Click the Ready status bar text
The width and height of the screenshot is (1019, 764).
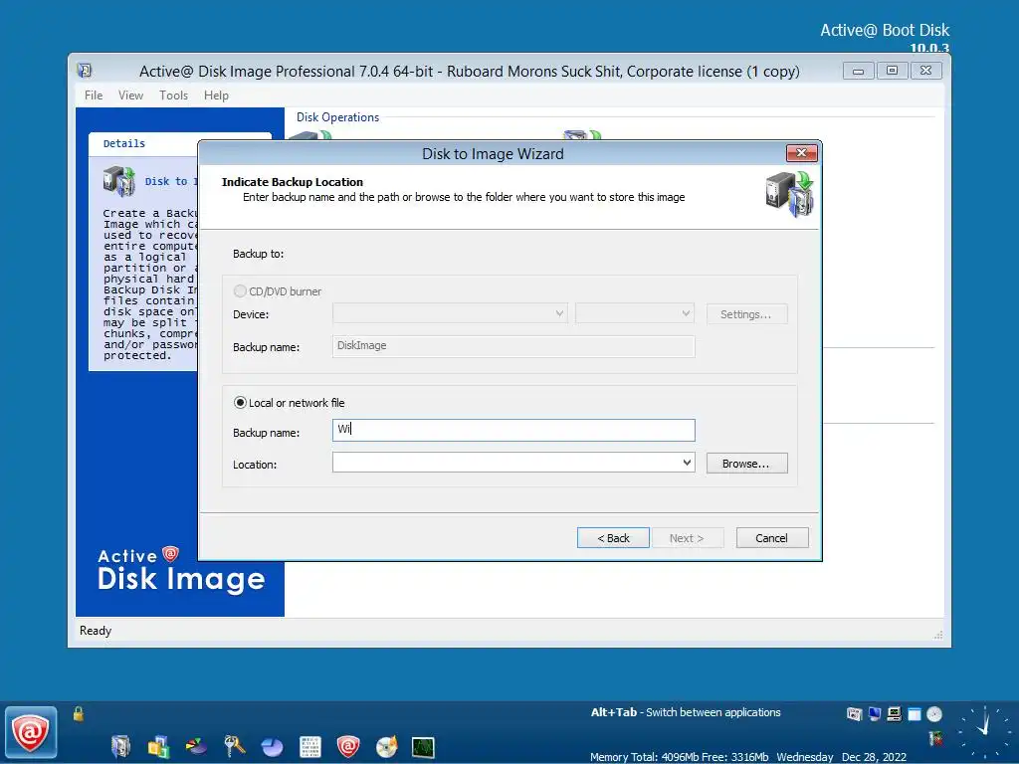tap(96, 631)
